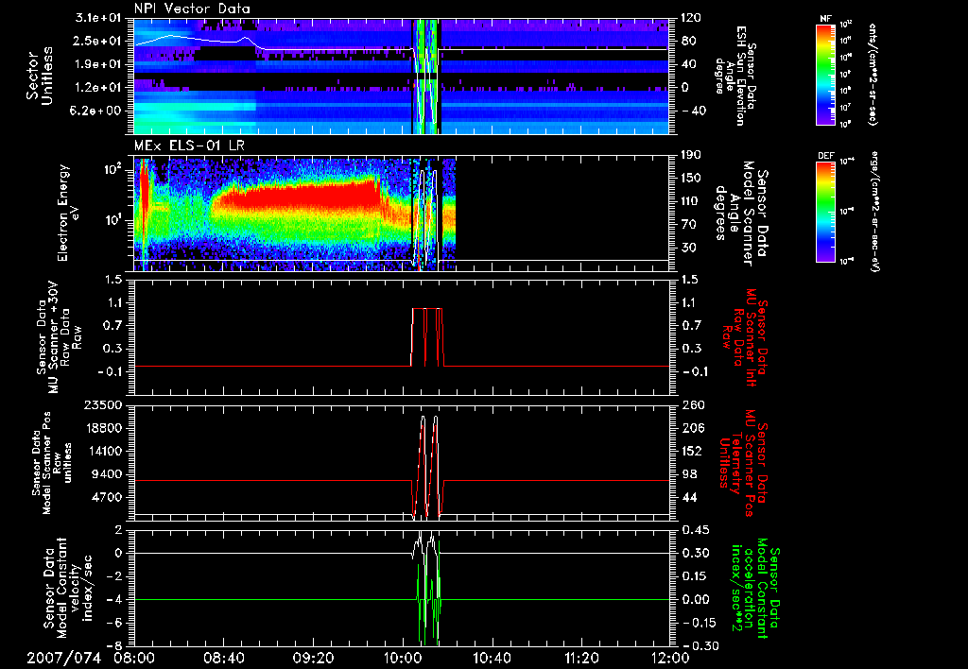
Task: Click the '0.15' acceleration tick label
Action: point(695,576)
